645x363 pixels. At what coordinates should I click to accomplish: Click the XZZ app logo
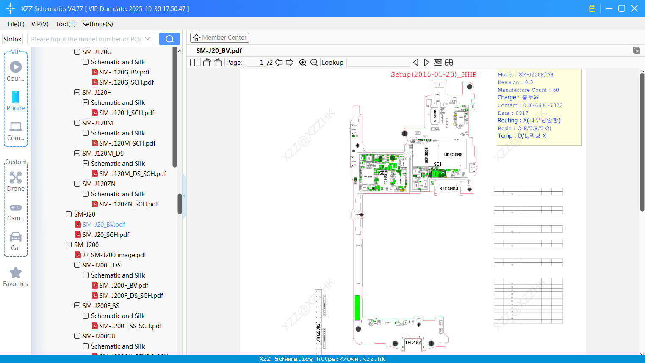coord(10,8)
